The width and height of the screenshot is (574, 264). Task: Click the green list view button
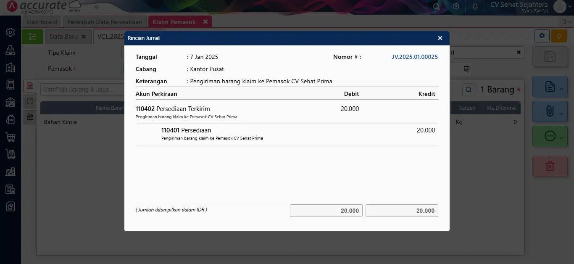click(32, 37)
